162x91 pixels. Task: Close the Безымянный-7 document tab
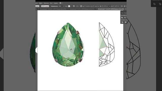(68, 9)
